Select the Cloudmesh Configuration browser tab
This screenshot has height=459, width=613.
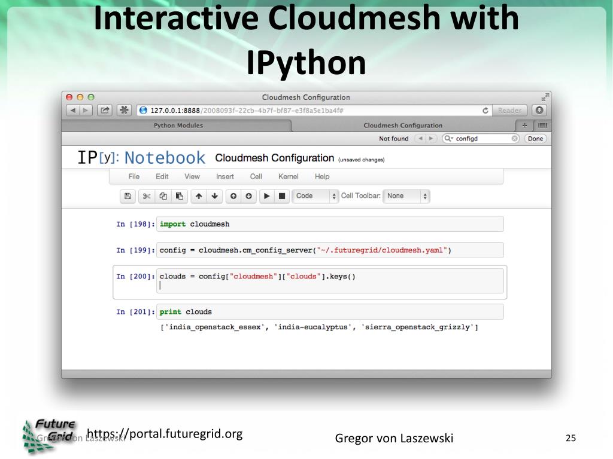(403, 126)
